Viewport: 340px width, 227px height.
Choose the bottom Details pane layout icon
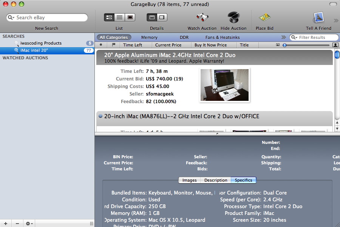[152, 17]
